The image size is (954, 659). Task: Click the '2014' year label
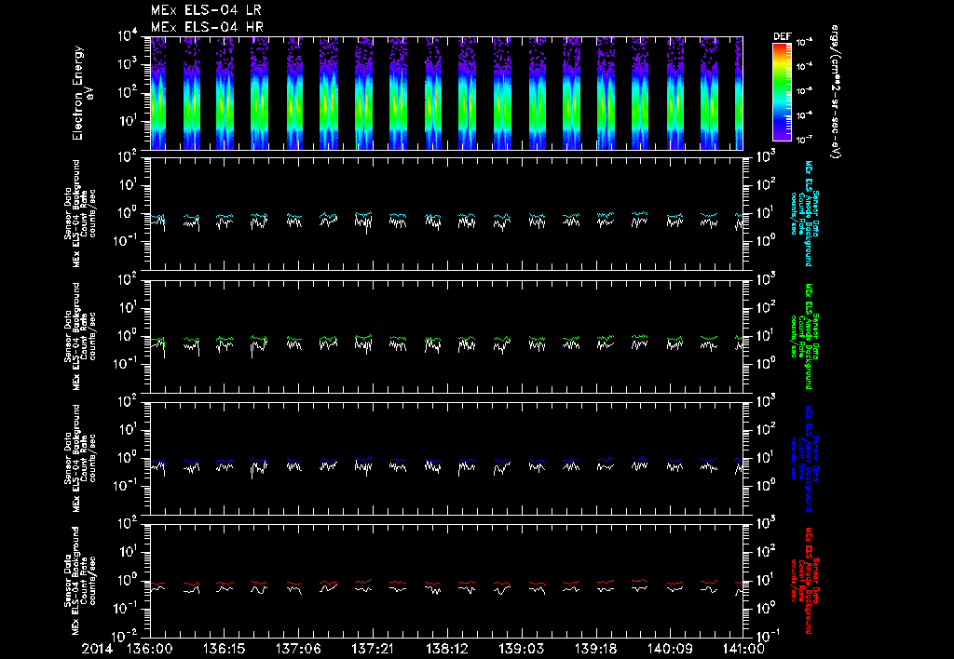tap(97, 650)
